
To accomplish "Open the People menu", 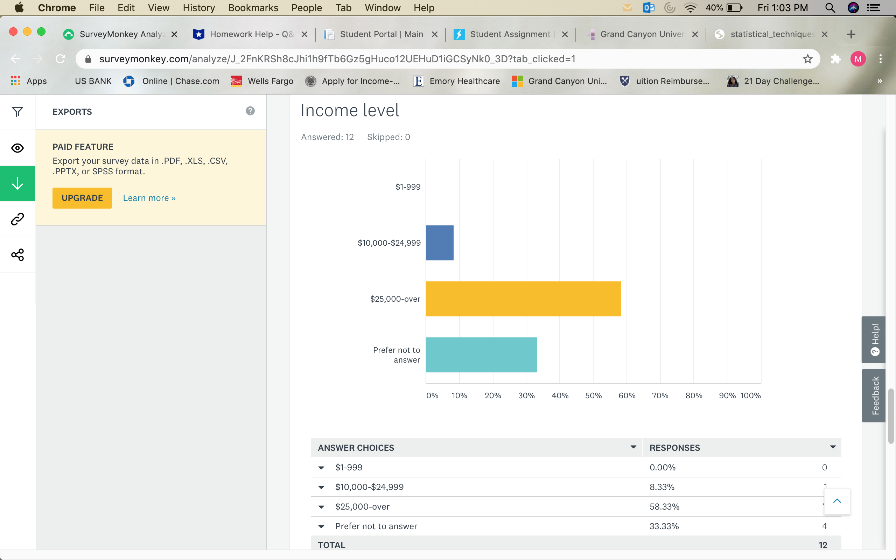I will click(307, 8).
